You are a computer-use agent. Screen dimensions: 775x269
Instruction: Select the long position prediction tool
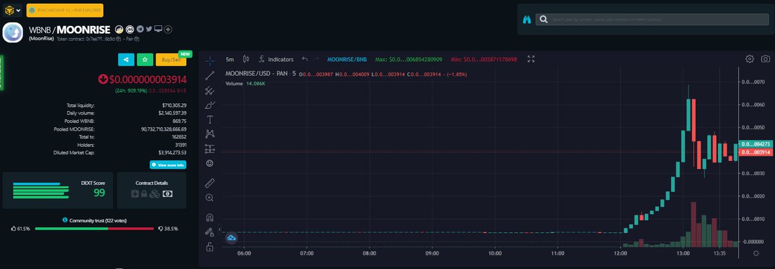210,149
